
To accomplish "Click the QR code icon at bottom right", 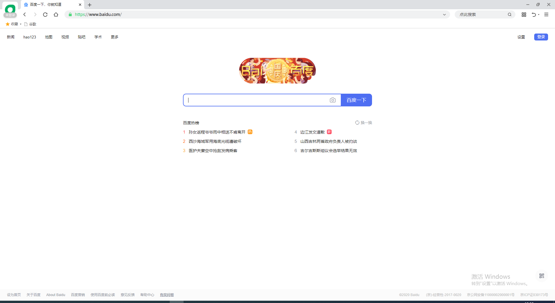I will (x=542, y=276).
